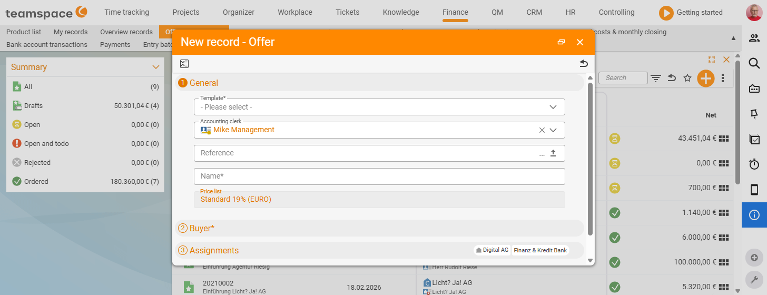Image resolution: width=767 pixels, height=295 pixels.
Task: Click the teamspace logo
Action: [47, 12]
